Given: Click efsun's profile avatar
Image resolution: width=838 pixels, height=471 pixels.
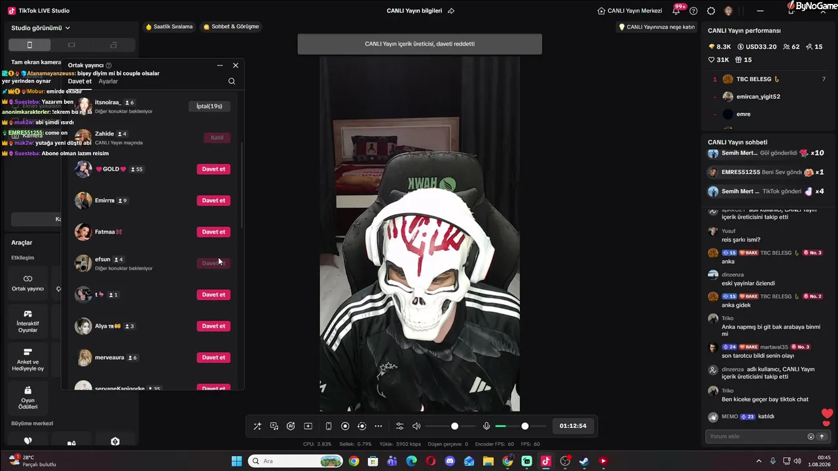Looking at the screenshot, I should coord(83,263).
